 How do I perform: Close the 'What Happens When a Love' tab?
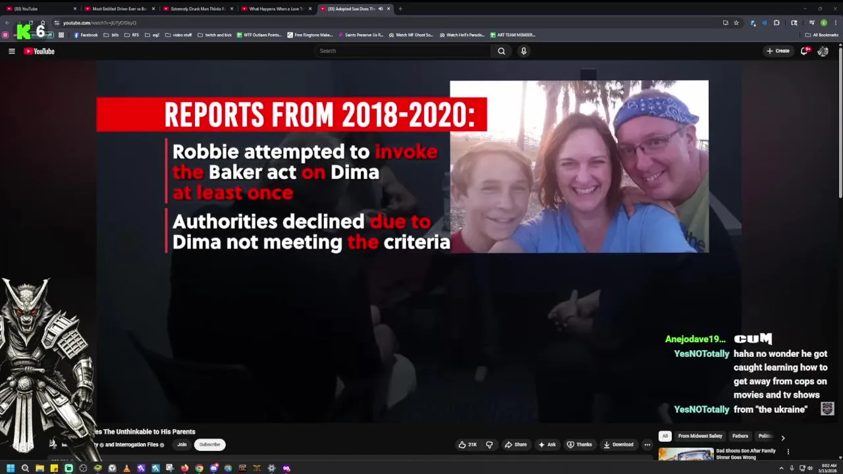310,9
